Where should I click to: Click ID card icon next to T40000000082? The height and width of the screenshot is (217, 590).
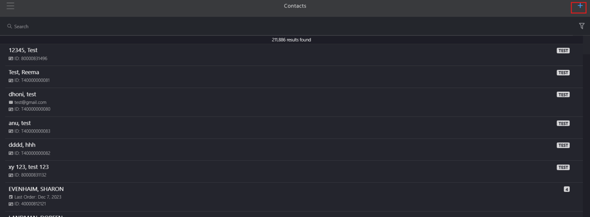pos(11,153)
